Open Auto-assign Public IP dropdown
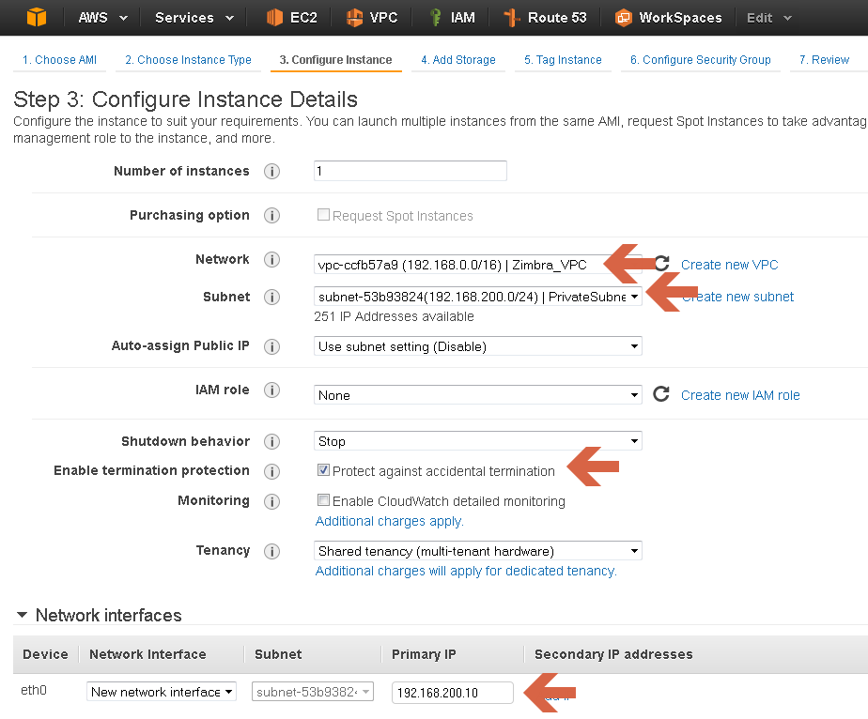868x719 pixels. [x=478, y=346]
